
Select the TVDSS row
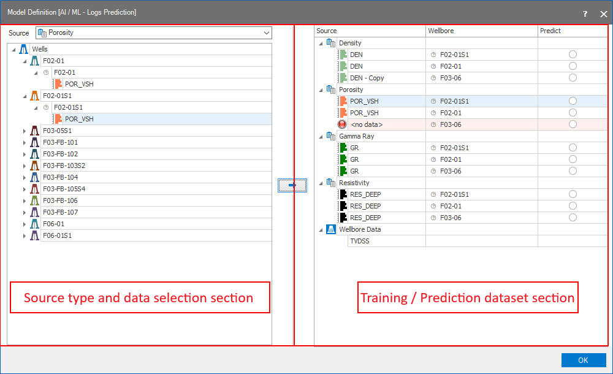(x=359, y=241)
